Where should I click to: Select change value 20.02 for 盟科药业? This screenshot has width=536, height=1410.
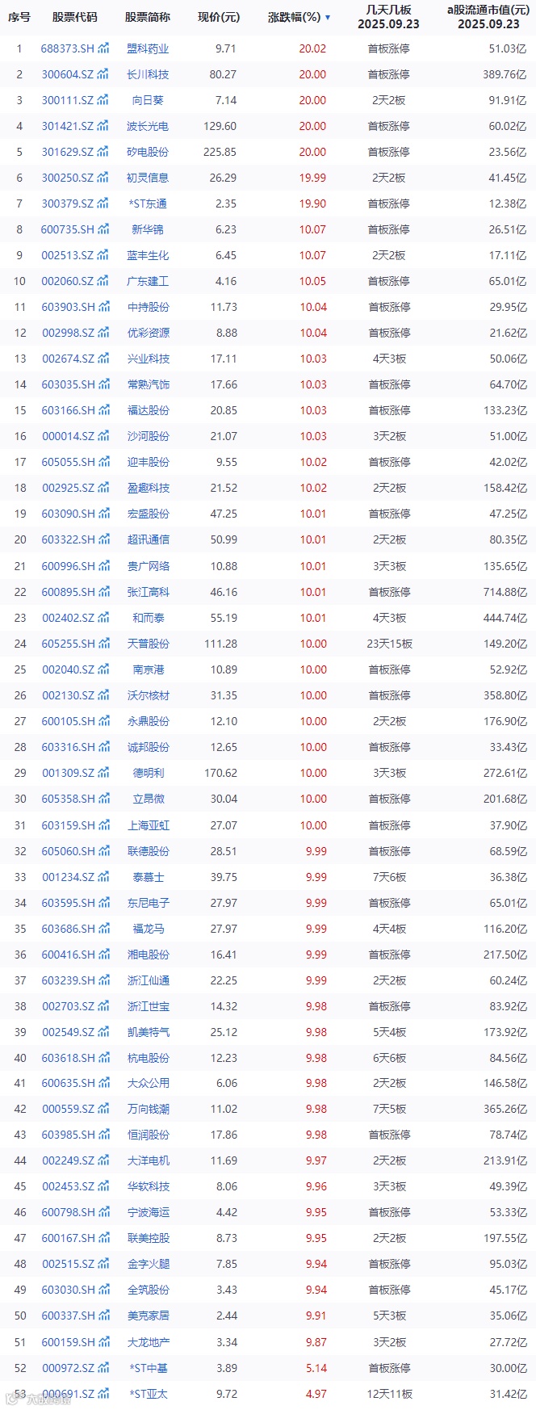point(312,48)
